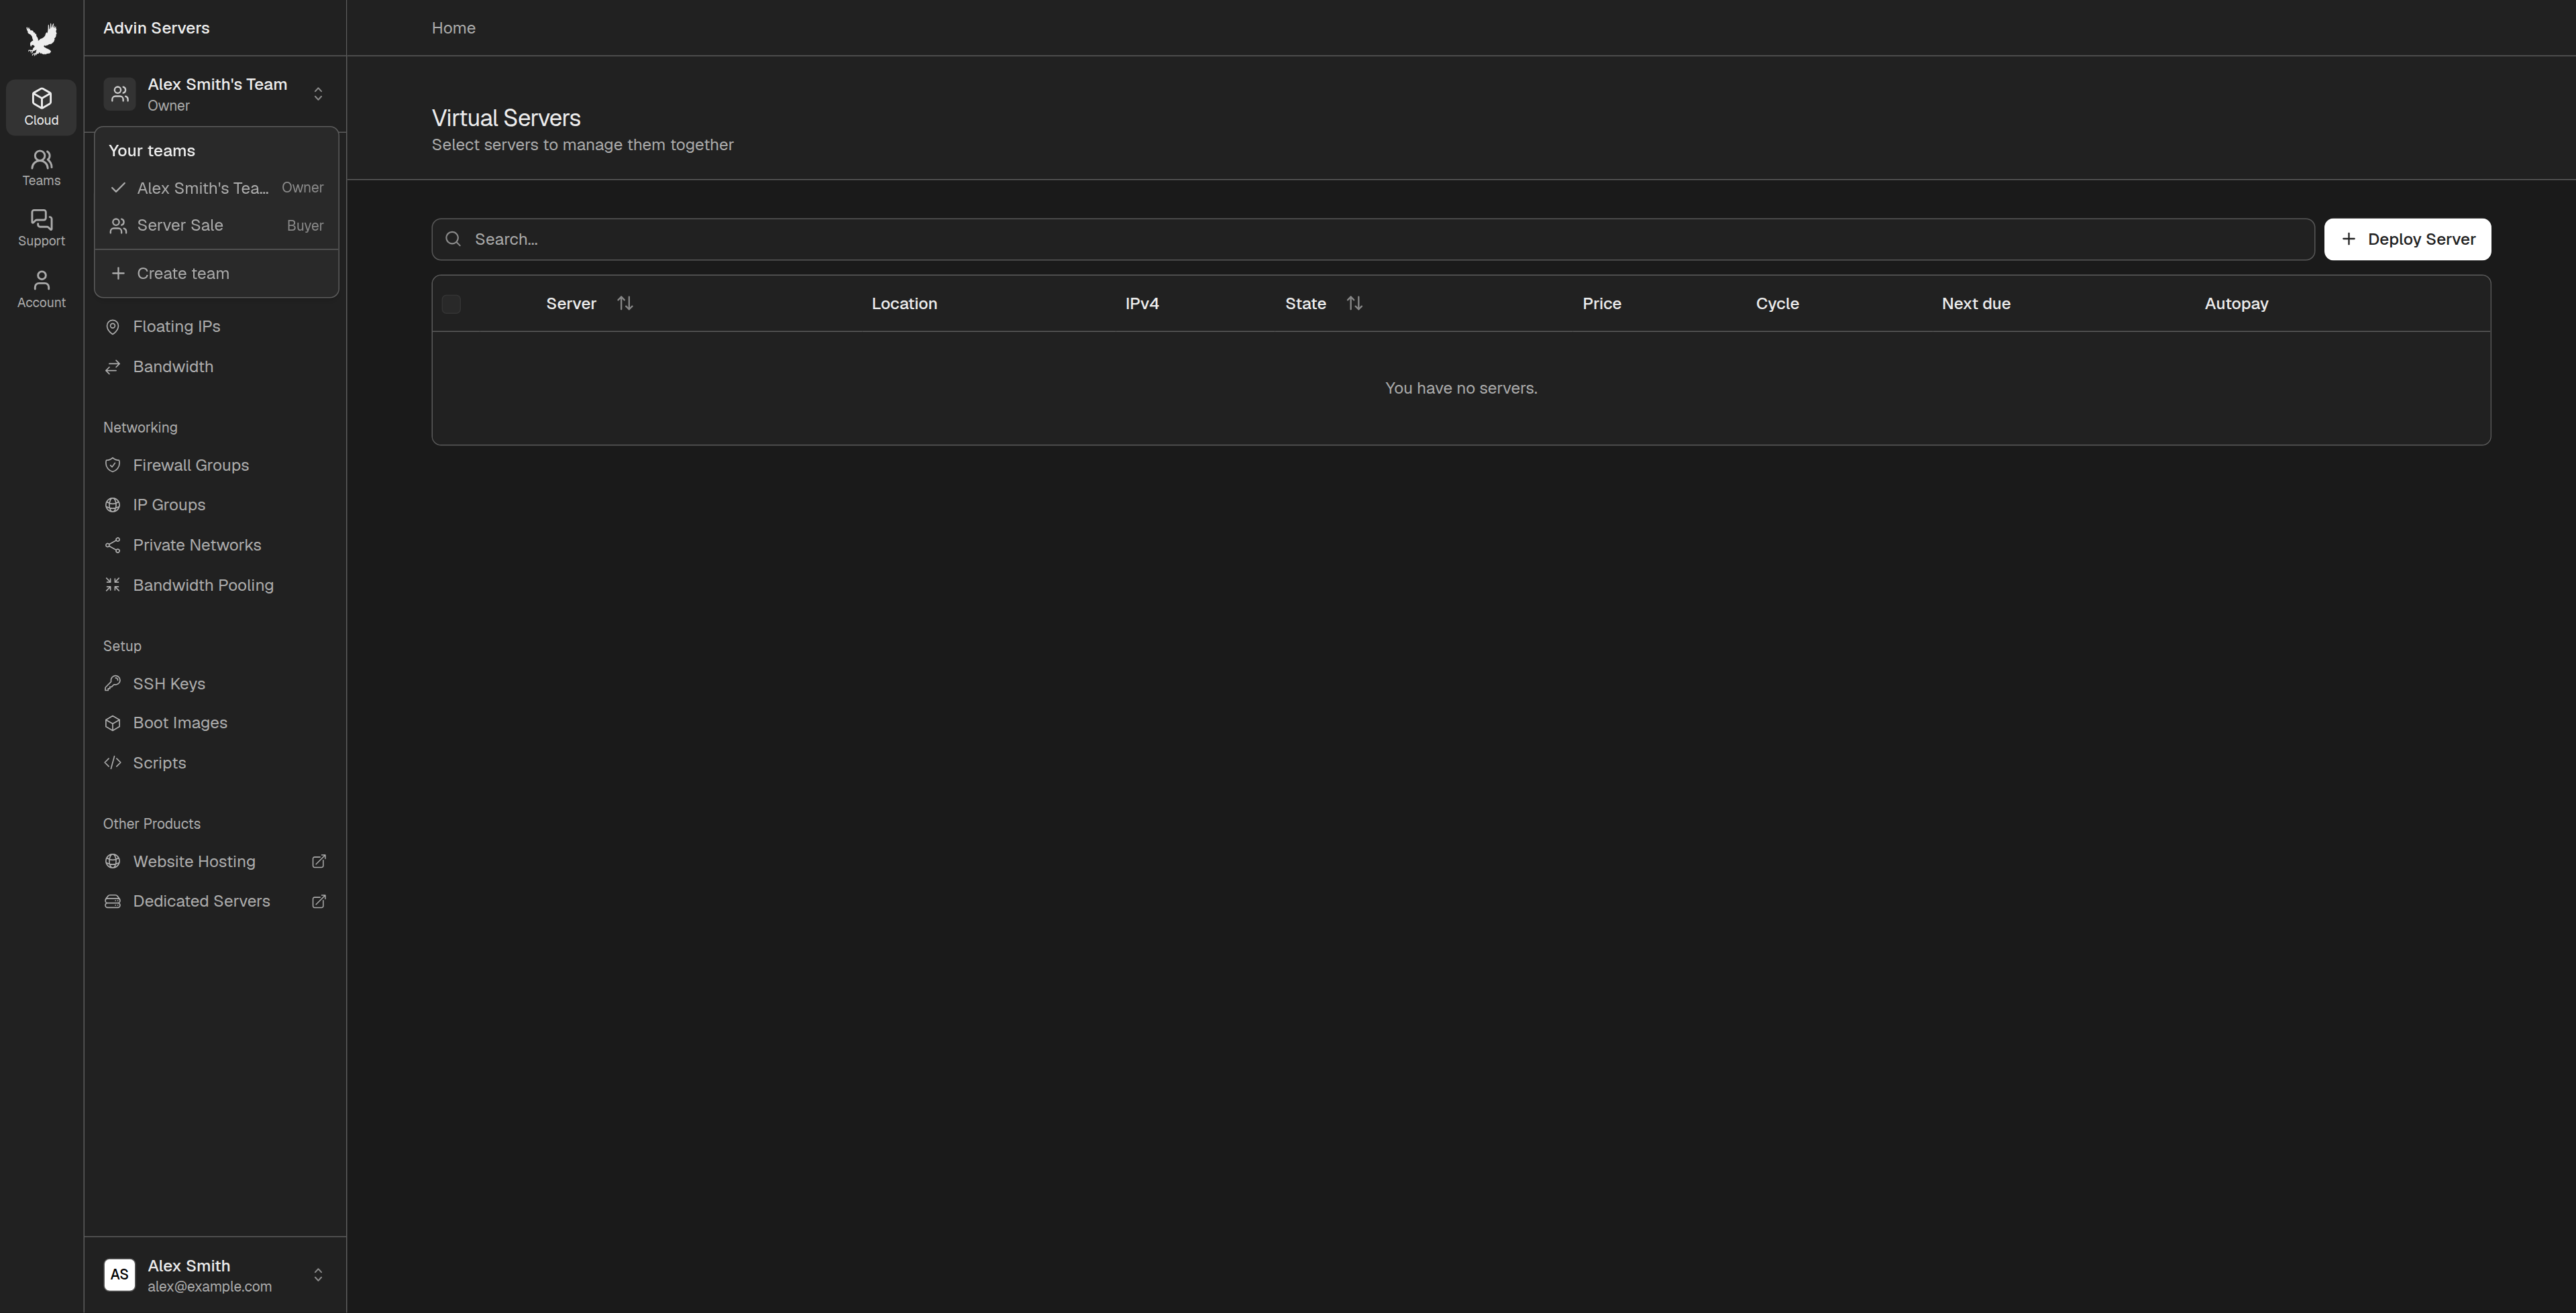Click the Bandwidth Pooling icon

[113, 585]
